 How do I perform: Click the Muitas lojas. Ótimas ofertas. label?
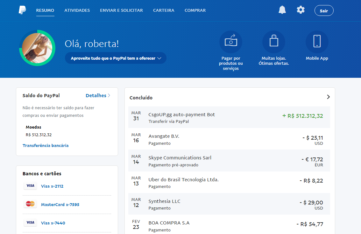click(x=274, y=61)
